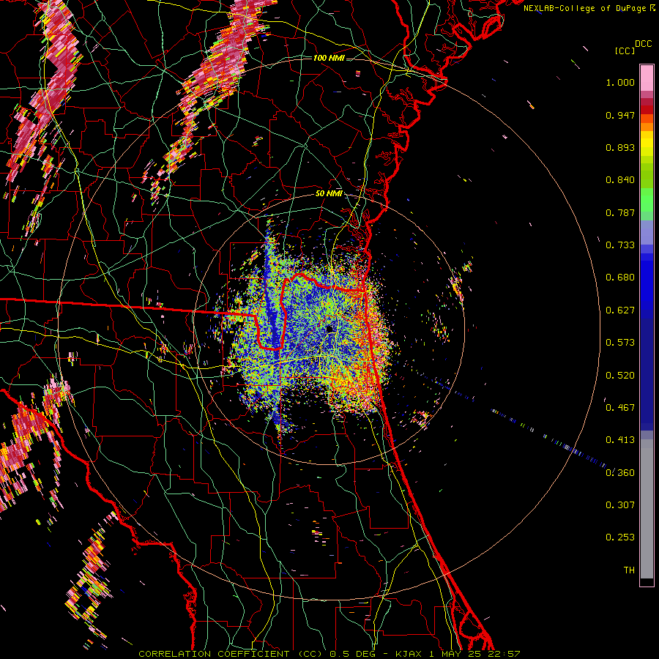Click the Correlation Coefficient KJAX caption
This screenshot has height=659, width=659.
(x=329, y=654)
